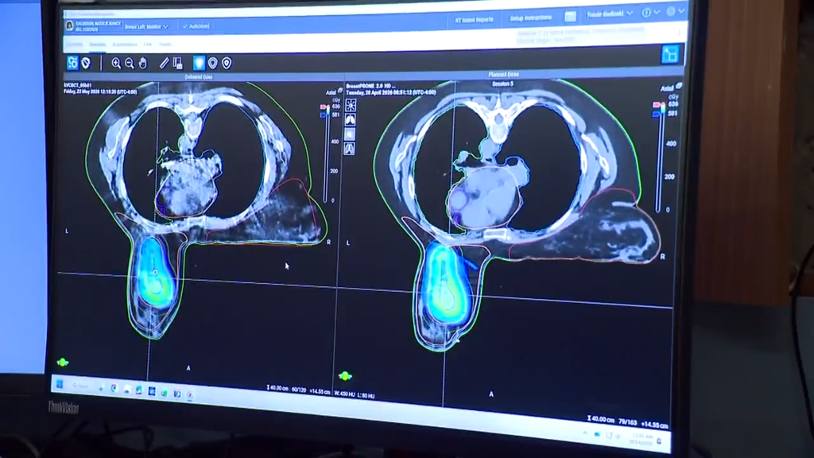
Task: Adjust the dose color scale slider in right viewer
Action: [x=659, y=159]
